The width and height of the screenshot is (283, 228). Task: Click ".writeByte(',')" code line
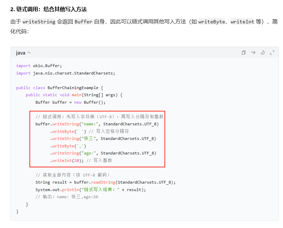[x=68, y=146]
